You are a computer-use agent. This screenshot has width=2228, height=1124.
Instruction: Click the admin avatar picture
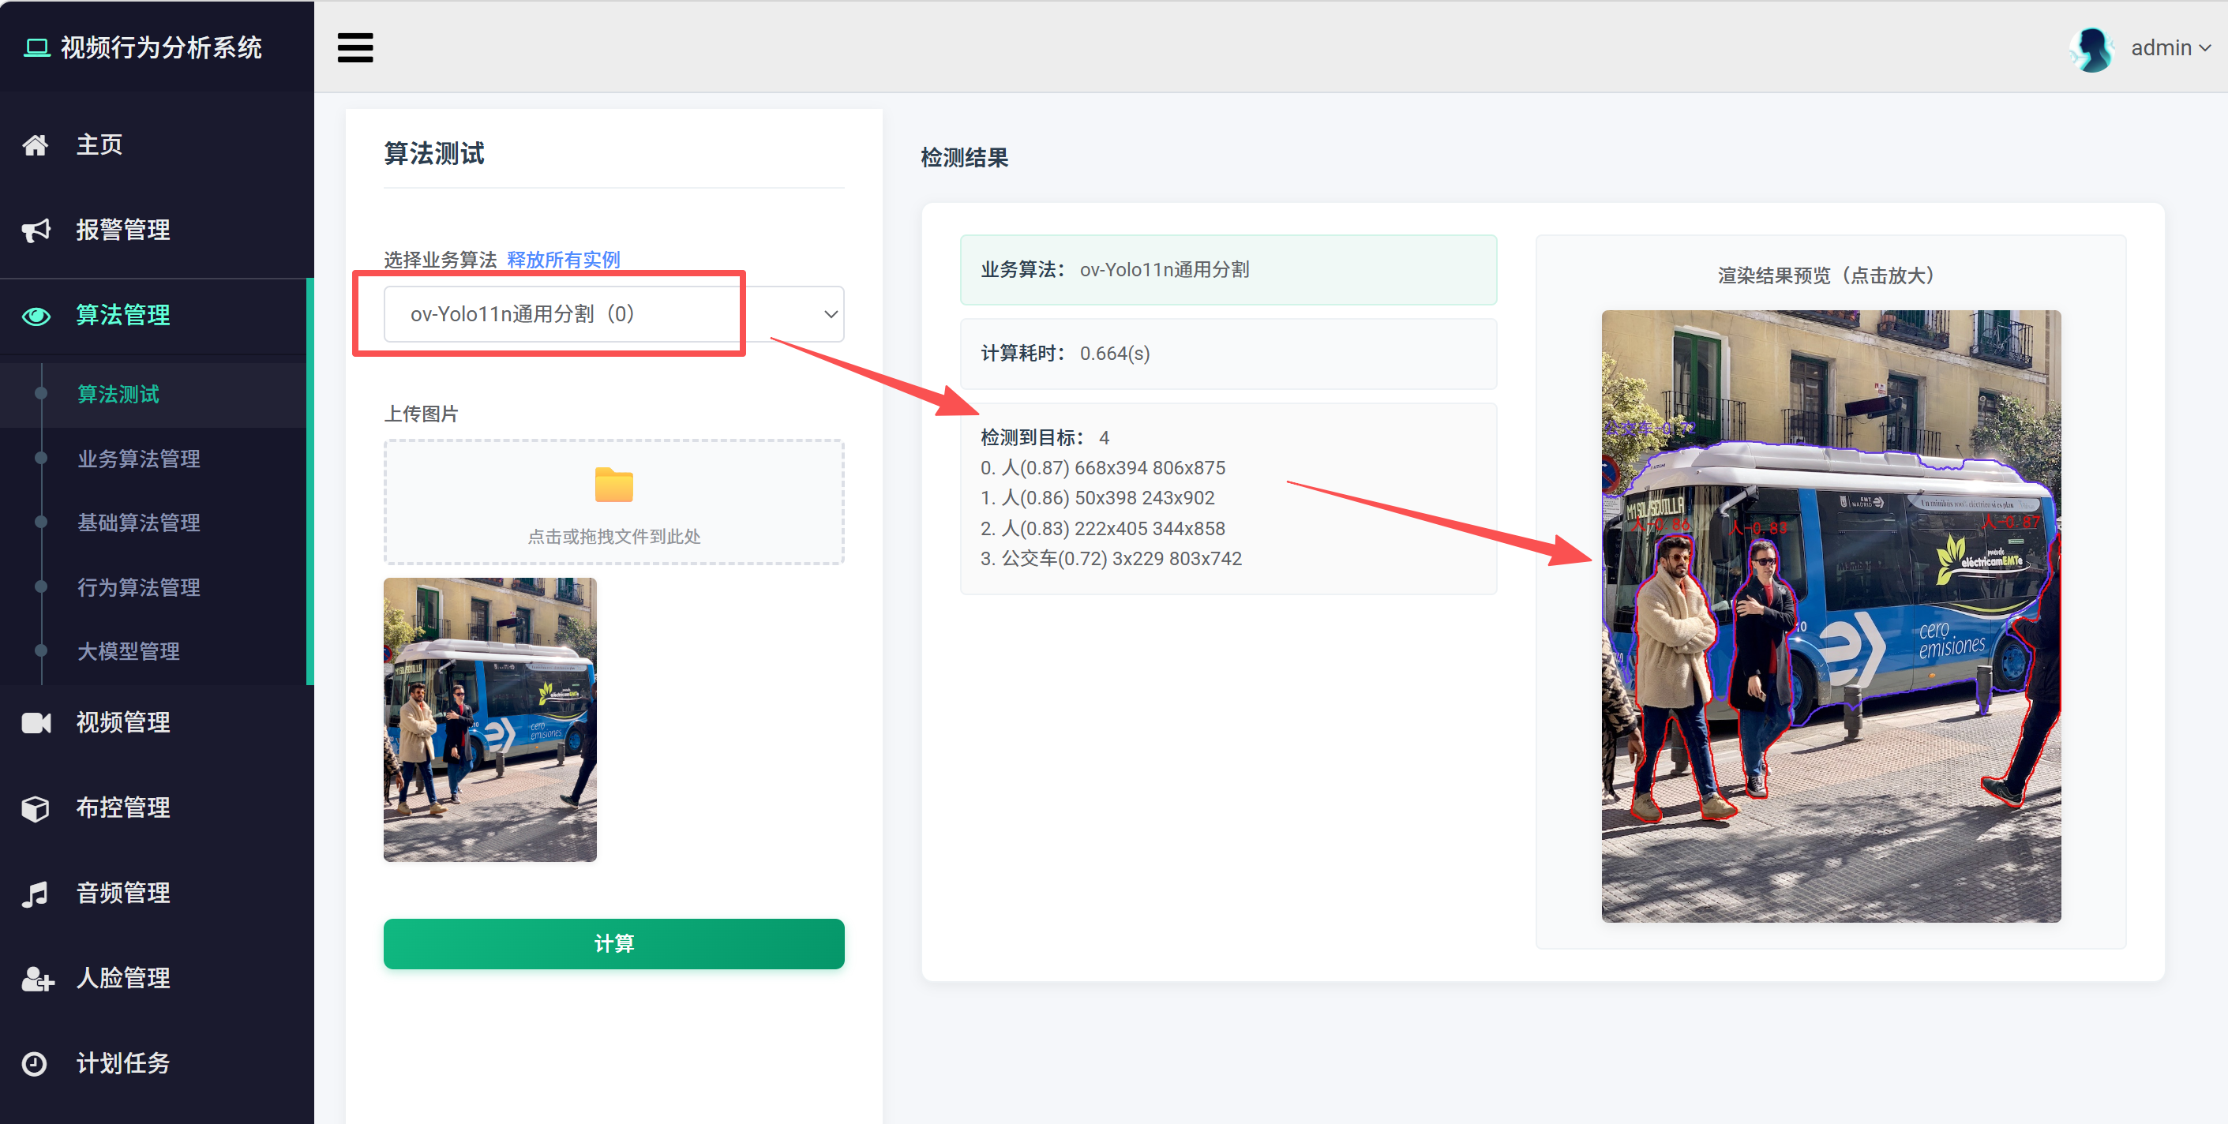(x=2092, y=48)
